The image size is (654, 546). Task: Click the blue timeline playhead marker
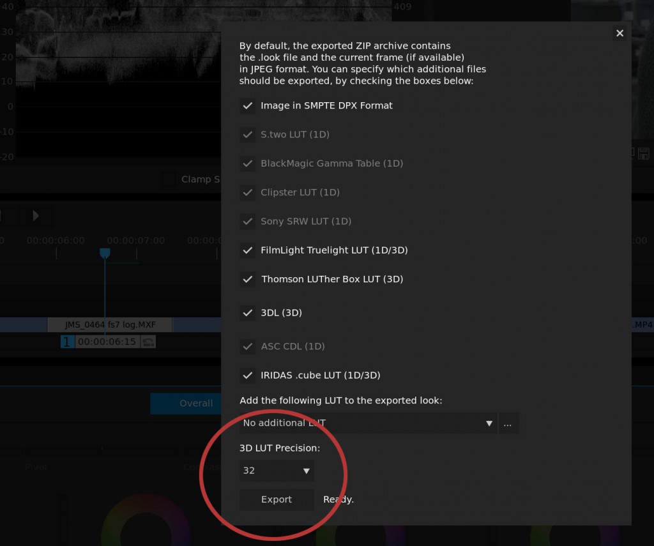[x=105, y=253]
